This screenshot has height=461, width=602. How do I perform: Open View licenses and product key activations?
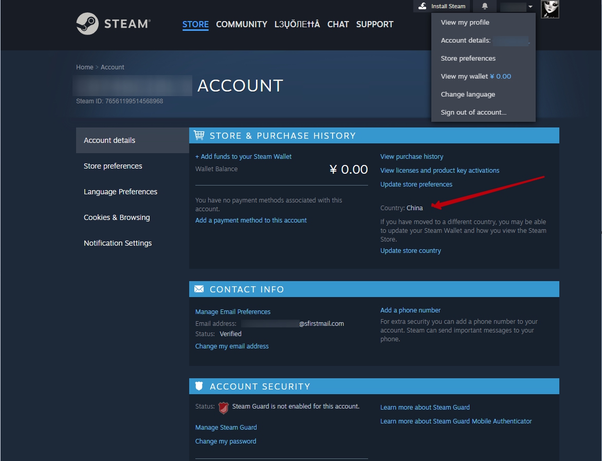[x=440, y=171]
